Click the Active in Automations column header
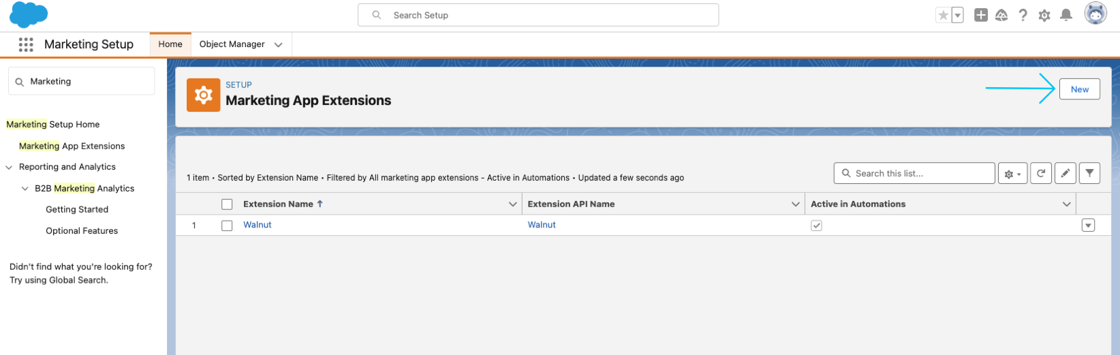 [858, 204]
